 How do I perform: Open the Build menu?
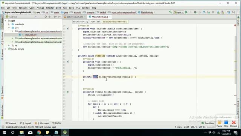[x=58, y=8]
